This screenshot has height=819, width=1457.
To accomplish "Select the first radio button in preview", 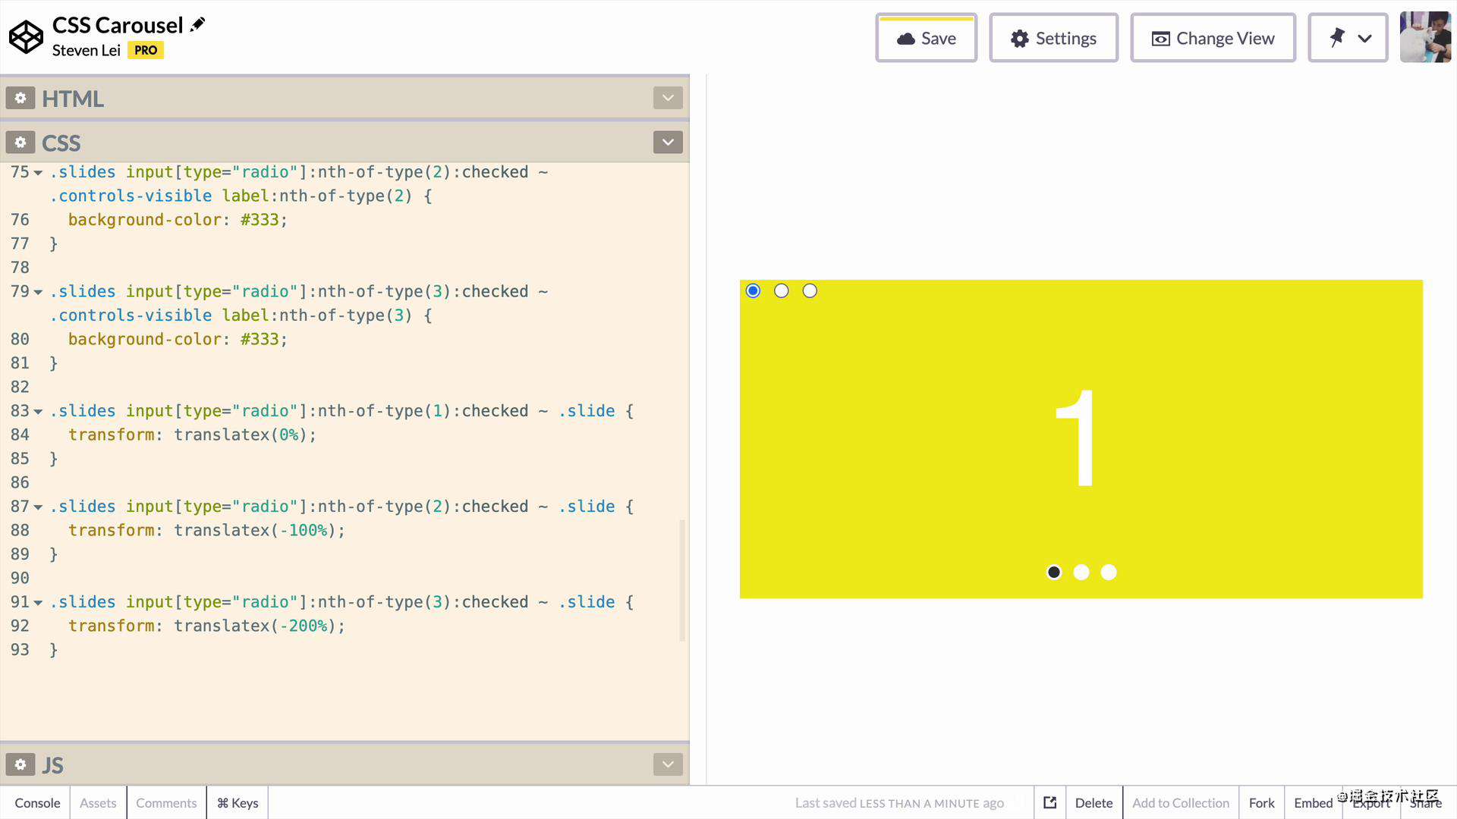I will point(753,290).
